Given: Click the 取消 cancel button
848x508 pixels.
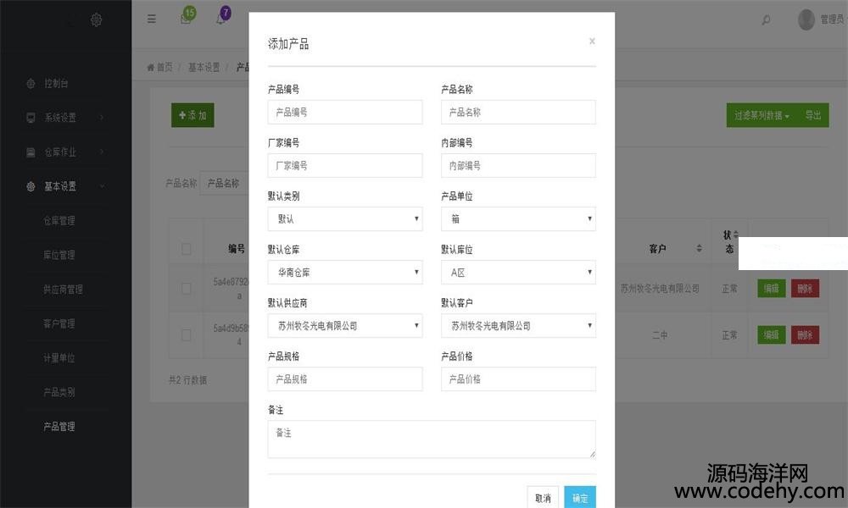Looking at the screenshot, I should coord(543,498).
